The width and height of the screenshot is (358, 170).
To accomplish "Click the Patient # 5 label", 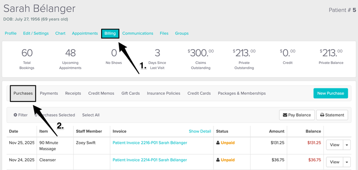I will [x=342, y=10].
